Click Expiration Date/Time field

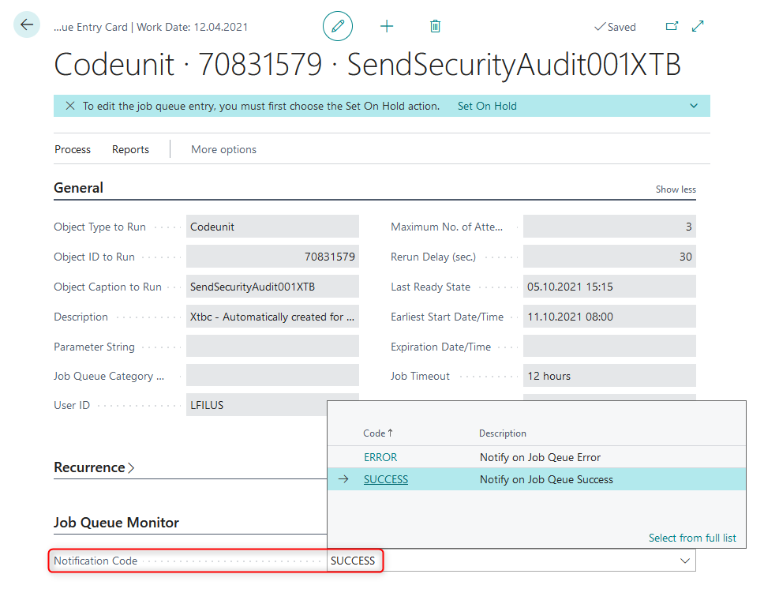(609, 347)
